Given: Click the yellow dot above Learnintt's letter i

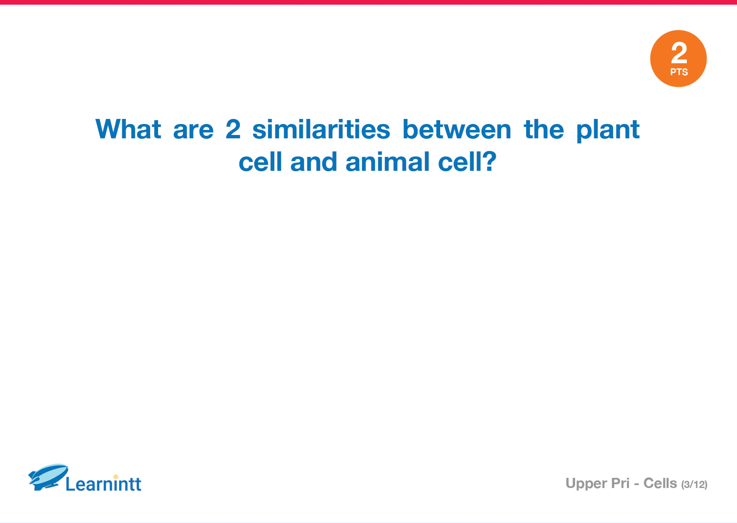Looking at the screenshot, I should click(116, 477).
